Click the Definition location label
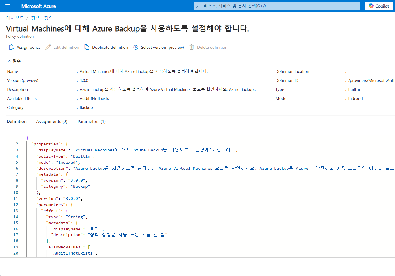Viewport: 395px width, 276px height. click(x=292, y=71)
